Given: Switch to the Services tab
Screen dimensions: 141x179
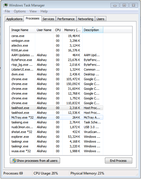Looking at the screenshot, I should [48, 19].
